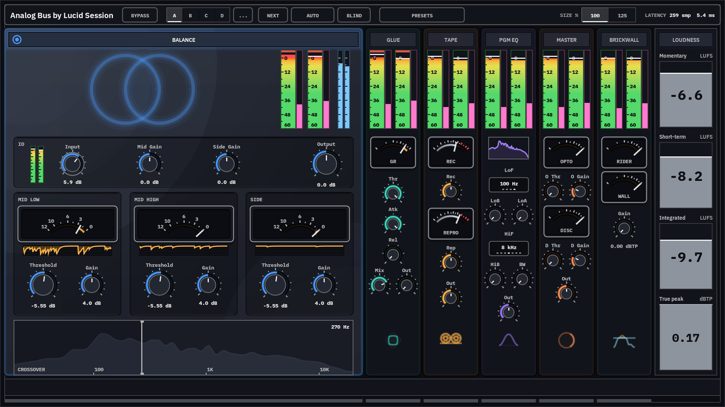Screen dimensions: 725x407
Task: Click the OPTO meter in Master
Action: (566, 152)
